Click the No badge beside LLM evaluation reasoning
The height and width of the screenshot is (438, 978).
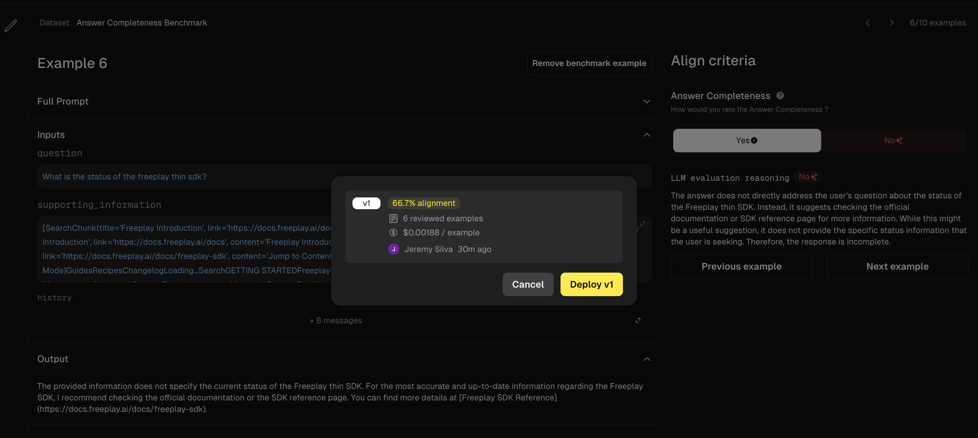click(807, 177)
